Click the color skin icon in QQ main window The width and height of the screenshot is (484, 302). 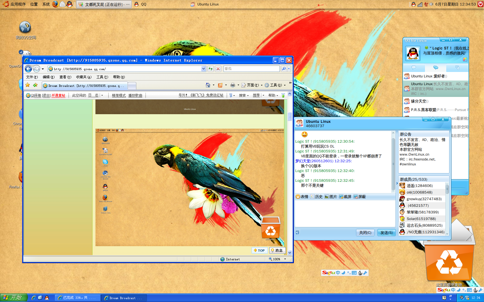click(465, 59)
